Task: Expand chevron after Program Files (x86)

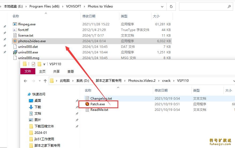Action: 63,6
